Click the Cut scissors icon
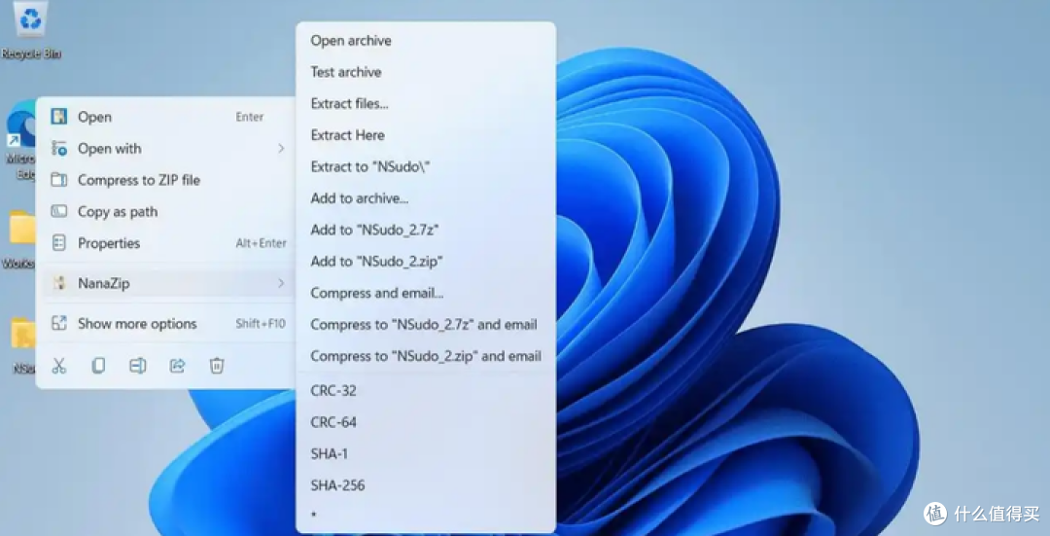The height and width of the screenshot is (536, 1050). tap(59, 365)
